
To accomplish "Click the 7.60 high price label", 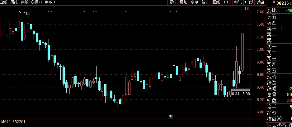I will 27,14.
